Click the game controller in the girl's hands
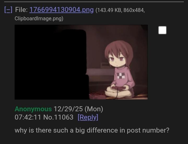Viewport: 188px width, 144px height. click(118, 88)
